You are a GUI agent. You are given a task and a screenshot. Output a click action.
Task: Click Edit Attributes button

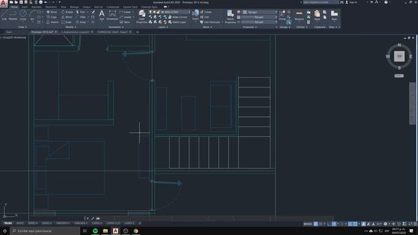[x=210, y=22]
